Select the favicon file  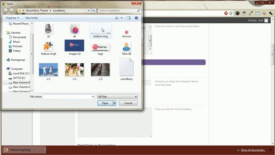[126, 34]
